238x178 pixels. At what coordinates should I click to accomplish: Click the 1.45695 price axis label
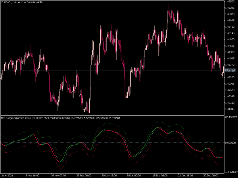pyautogui.click(x=230, y=21)
